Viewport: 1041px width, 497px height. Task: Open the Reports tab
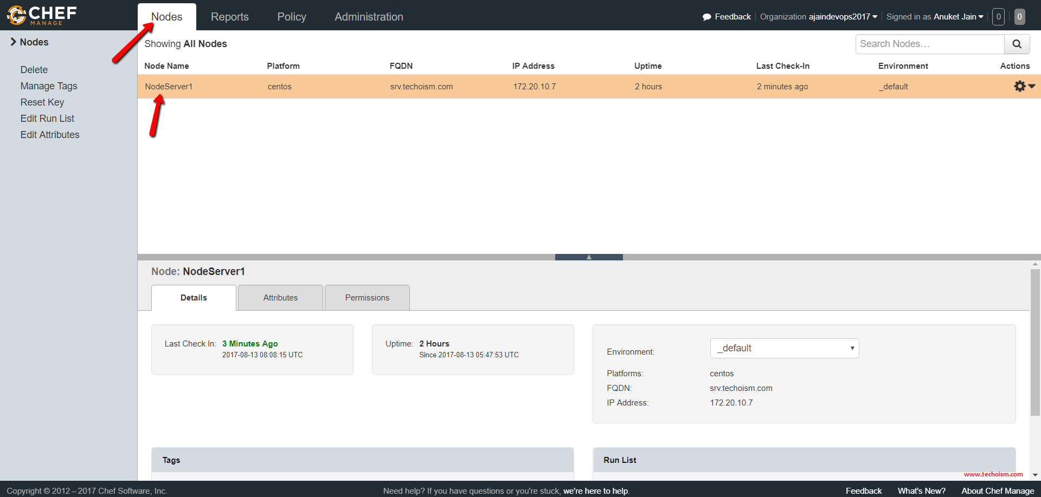coord(230,17)
